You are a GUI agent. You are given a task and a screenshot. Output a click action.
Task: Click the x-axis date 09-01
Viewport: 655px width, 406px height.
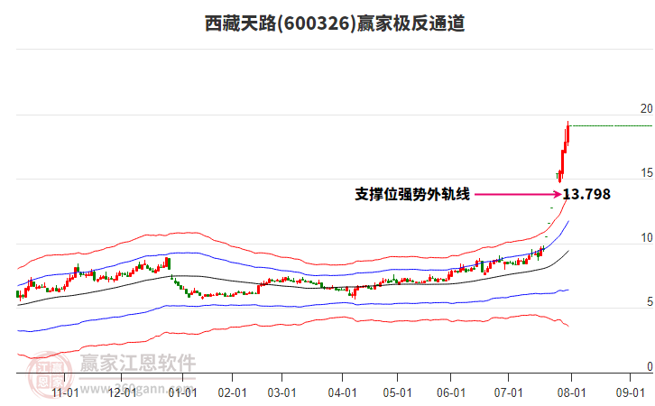pyautogui.click(x=631, y=392)
